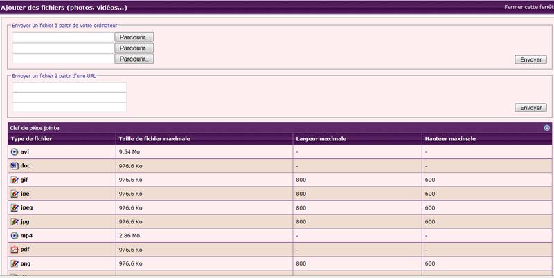The width and height of the screenshot is (554, 278).
Task: Click the first Parcourir button
Action: coord(135,37)
